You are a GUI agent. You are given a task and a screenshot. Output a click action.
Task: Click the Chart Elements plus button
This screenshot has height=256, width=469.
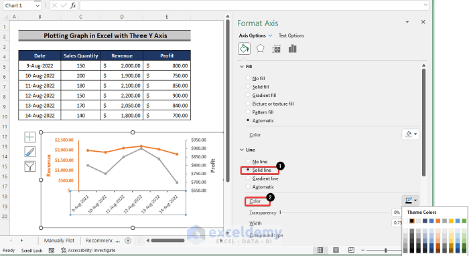[x=30, y=137]
